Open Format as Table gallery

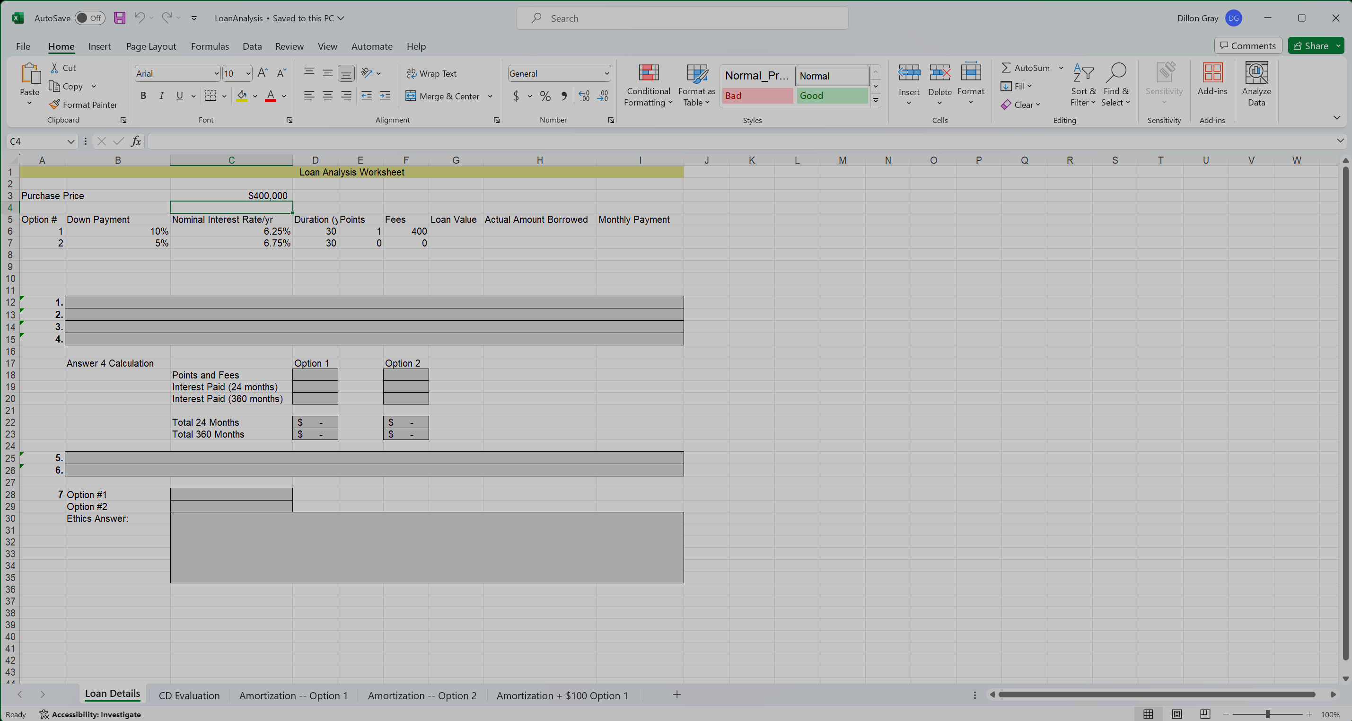click(696, 85)
